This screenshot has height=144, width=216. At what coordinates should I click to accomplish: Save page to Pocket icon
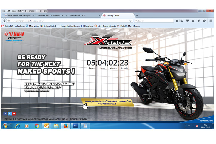[x=187, y=21]
